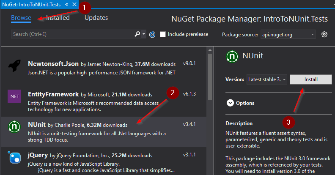Click version v9.0.1 label
335x175 pixels.
189,63
